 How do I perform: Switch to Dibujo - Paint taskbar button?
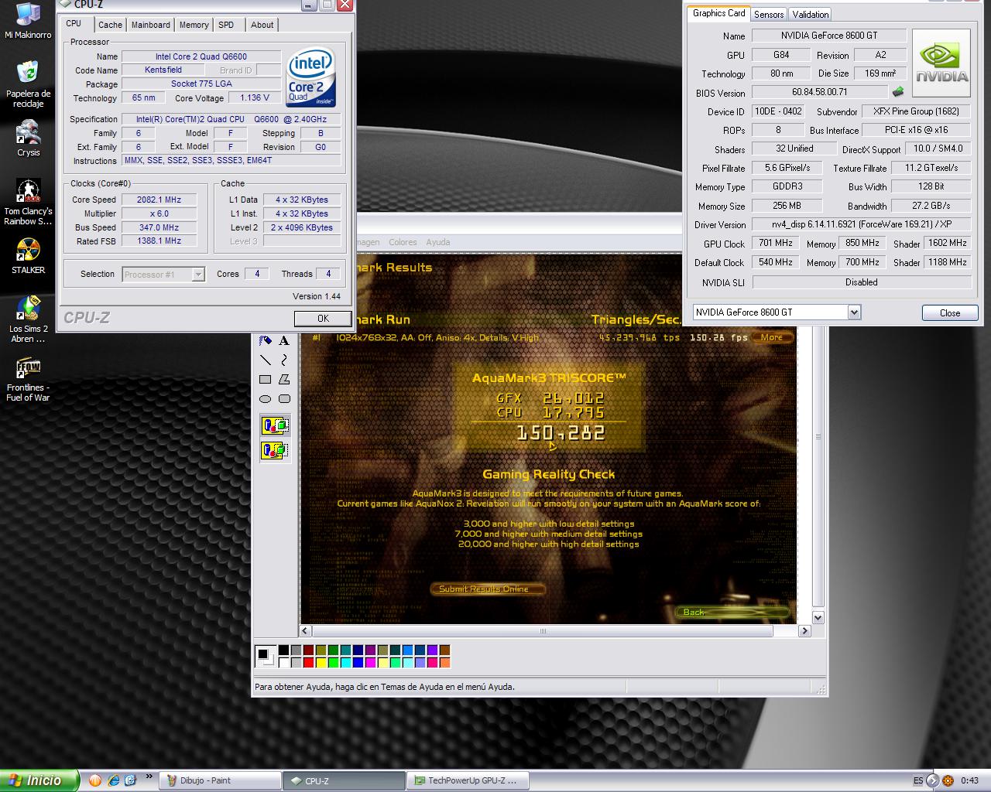219,780
